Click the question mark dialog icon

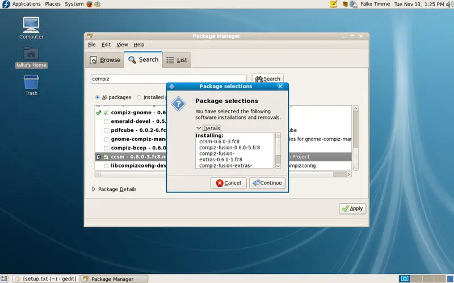click(178, 104)
